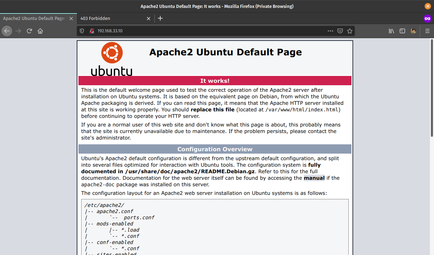Save the page to Pocket
The image size is (434, 255).
[x=340, y=31]
